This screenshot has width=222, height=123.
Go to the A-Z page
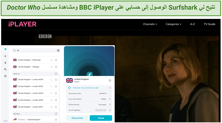tap(193, 24)
